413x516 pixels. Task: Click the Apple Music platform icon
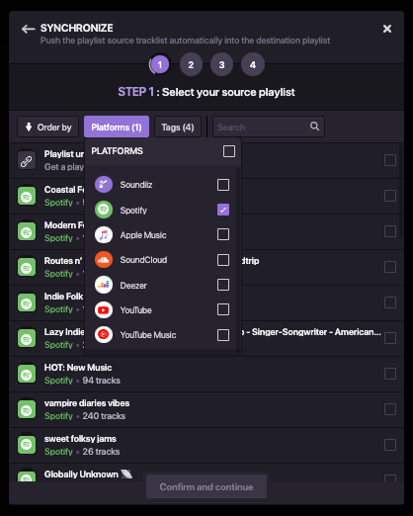tap(104, 234)
